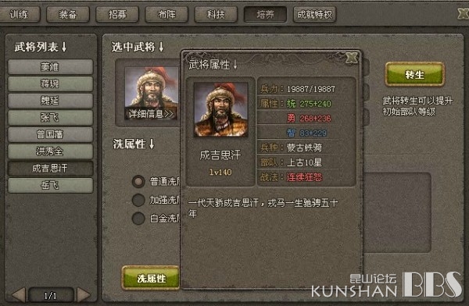Select the 加强洗 radio option
Viewport: 469px width, 306px height.
click(x=138, y=200)
